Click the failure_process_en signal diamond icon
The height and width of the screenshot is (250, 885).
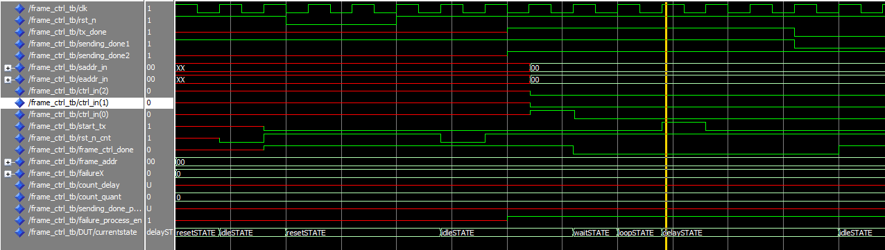tap(19, 220)
